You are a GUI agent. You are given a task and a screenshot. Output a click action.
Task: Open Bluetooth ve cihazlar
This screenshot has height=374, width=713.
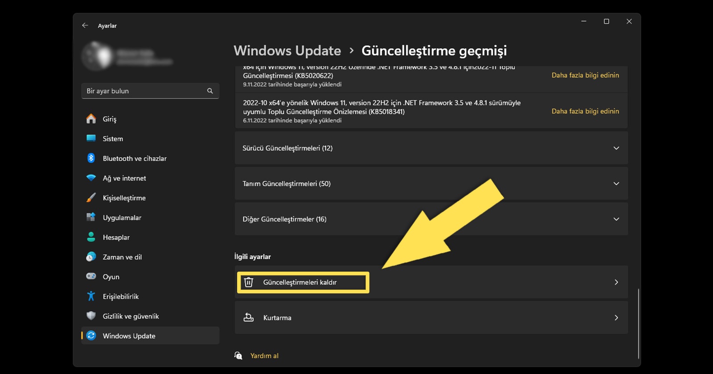pyautogui.click(x=150, y=158)
